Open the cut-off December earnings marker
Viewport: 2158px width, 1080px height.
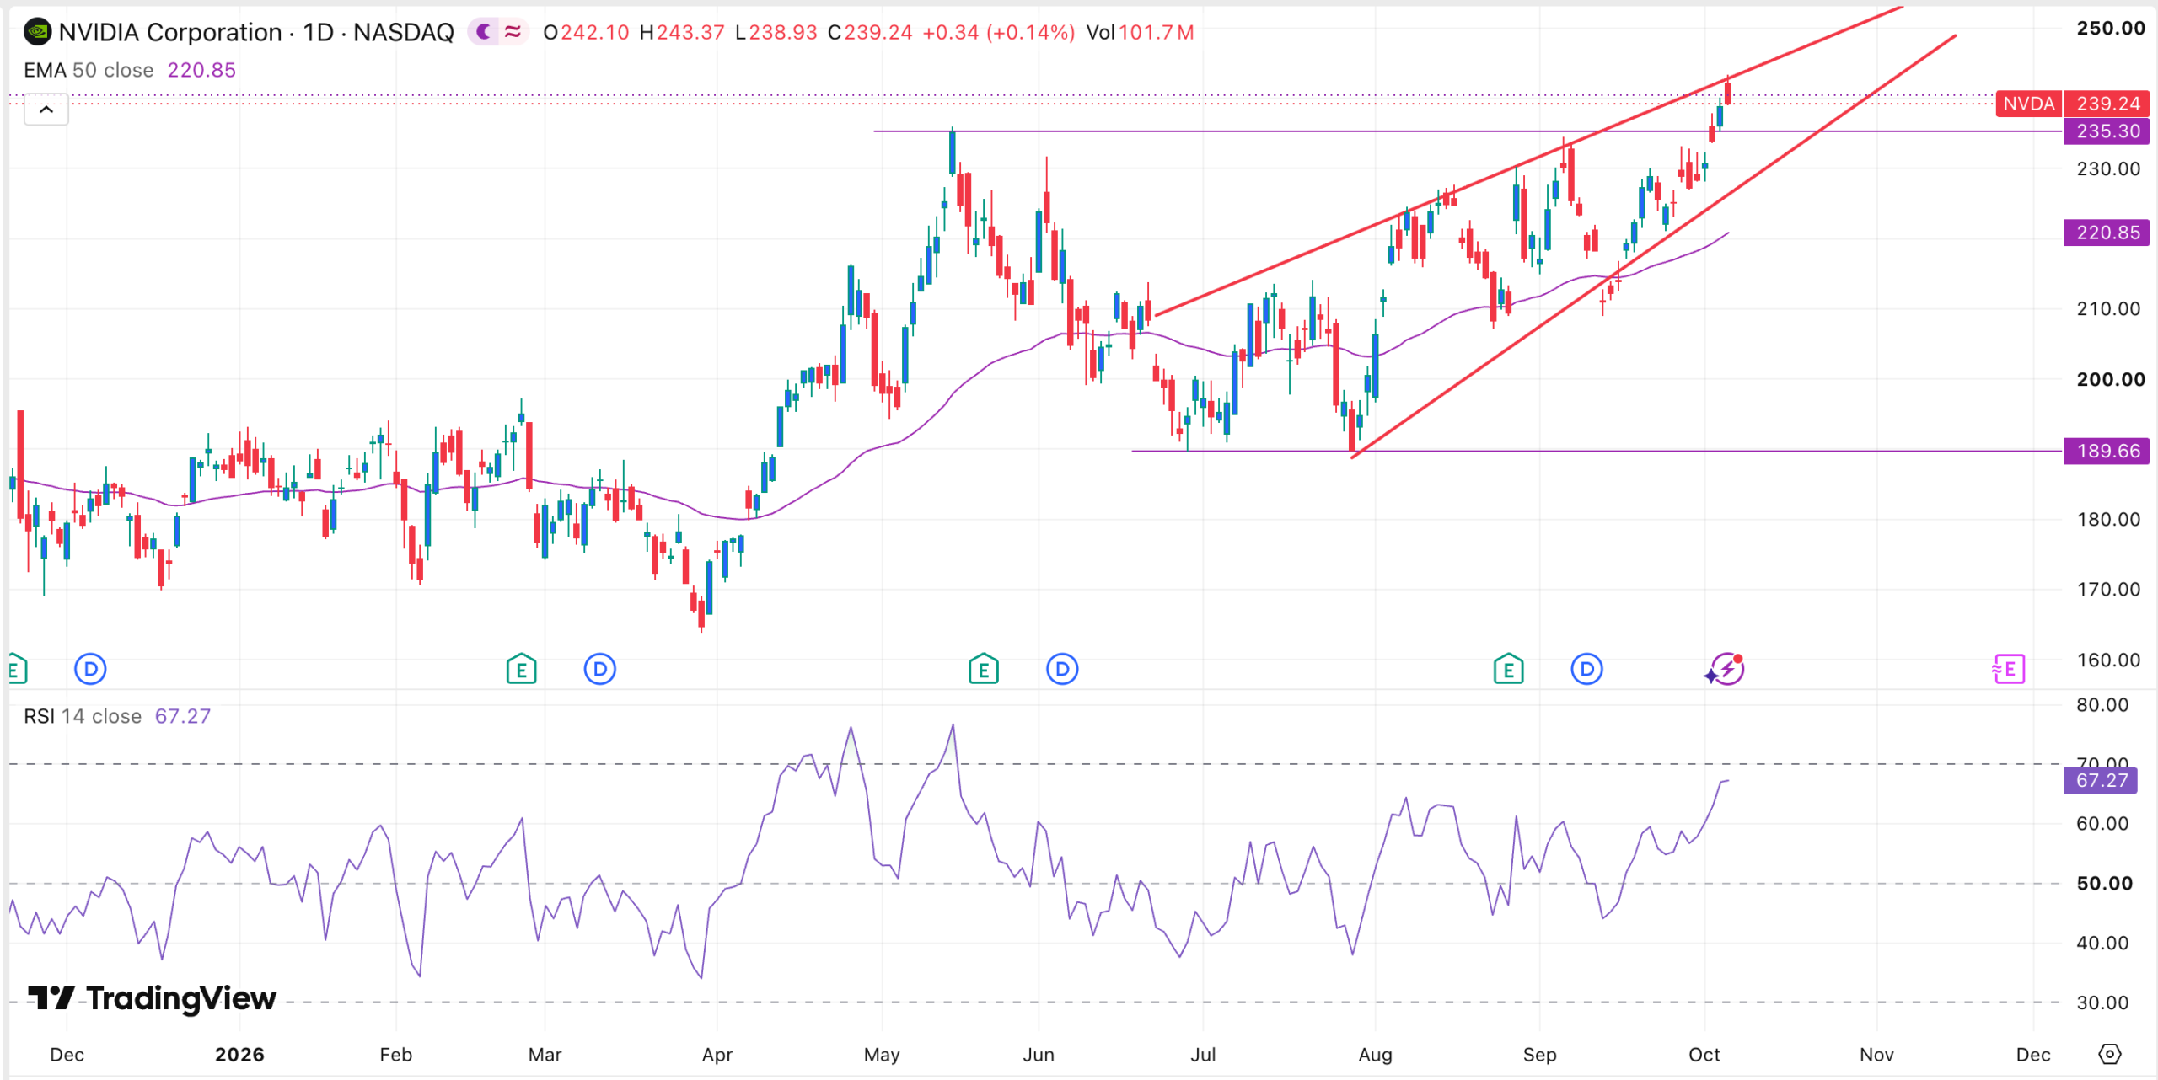coord(17,670)
